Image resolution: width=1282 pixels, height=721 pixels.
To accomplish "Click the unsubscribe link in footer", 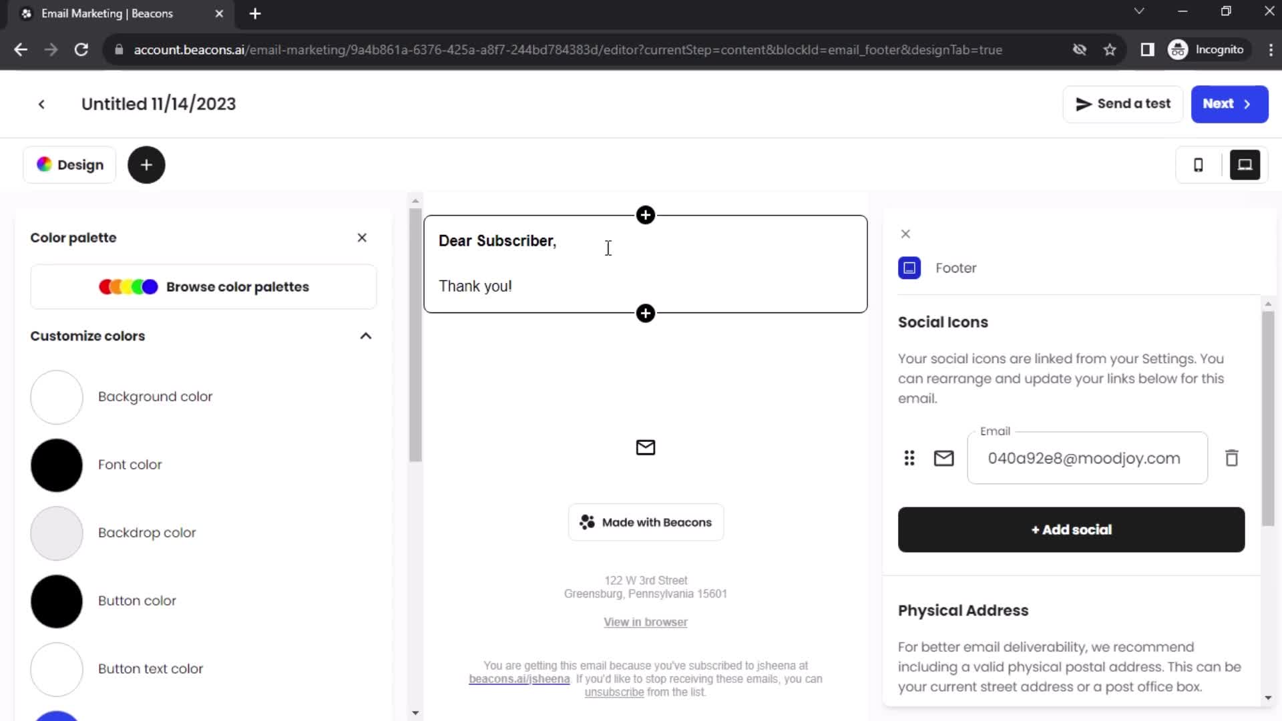I will tap(614, 692).
